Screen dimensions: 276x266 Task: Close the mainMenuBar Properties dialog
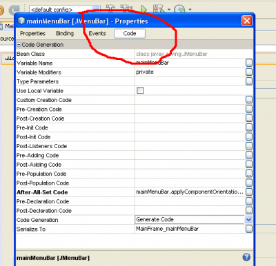[x=247, y=21]
